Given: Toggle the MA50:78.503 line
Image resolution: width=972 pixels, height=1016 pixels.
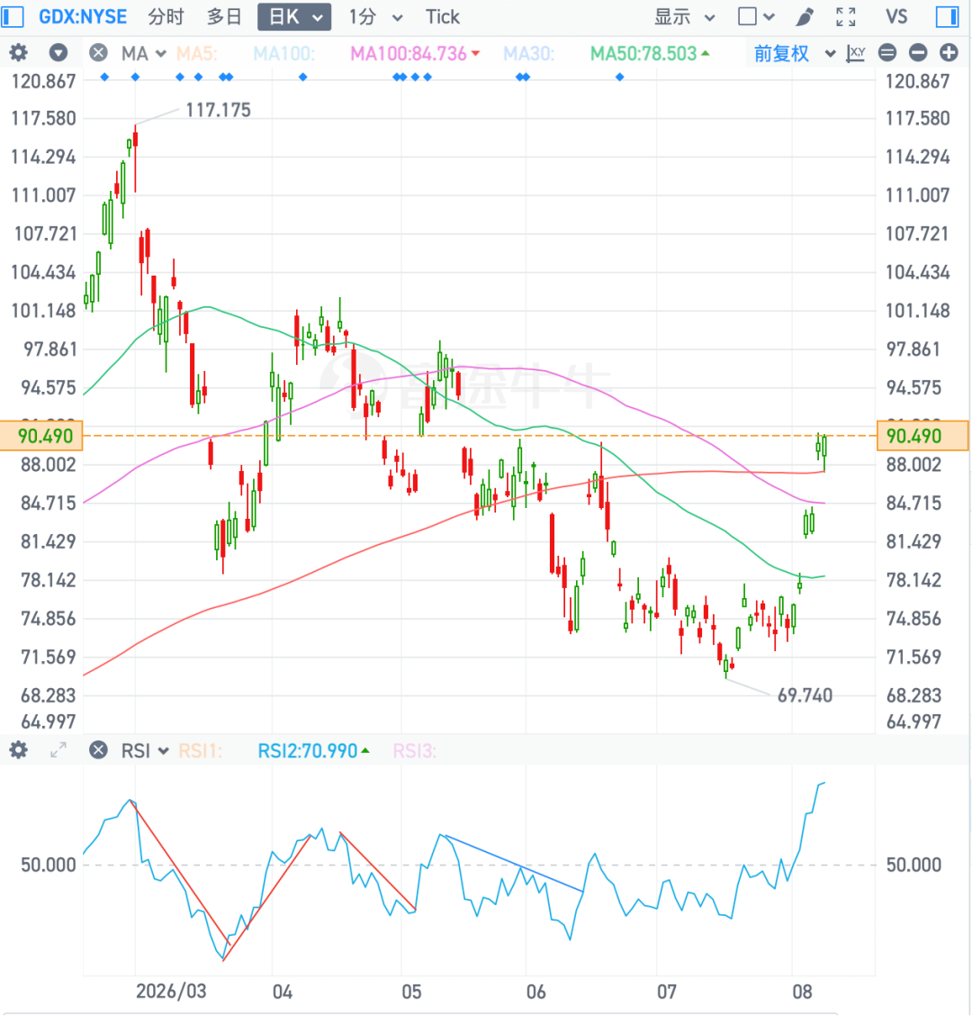Looking at the screenshot, I should pos(650,53).
